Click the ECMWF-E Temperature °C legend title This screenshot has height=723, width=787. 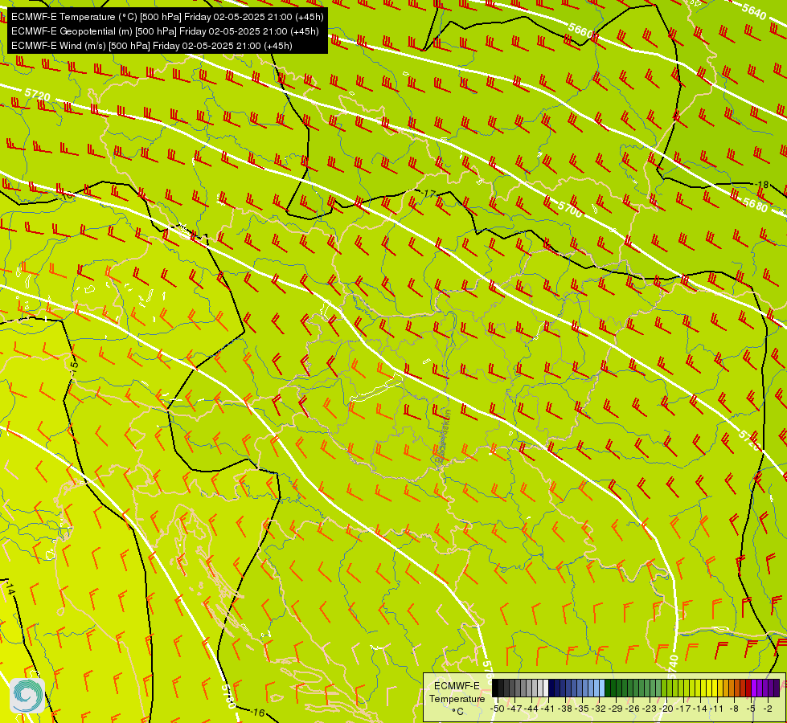tap(457, 698)
